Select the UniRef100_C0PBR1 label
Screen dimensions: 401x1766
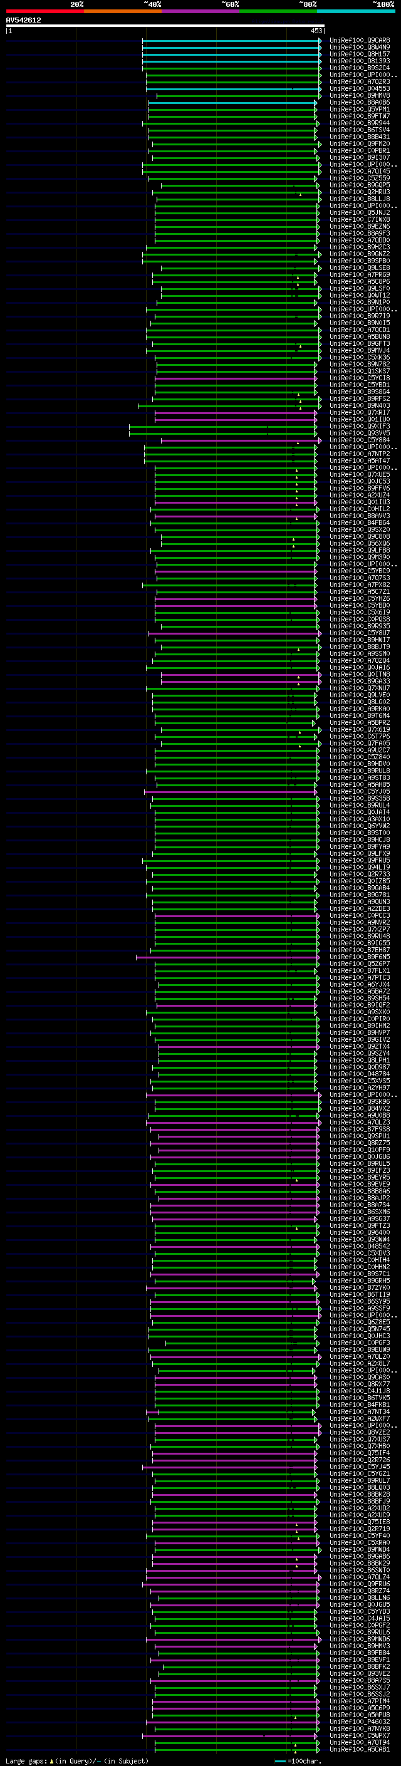point(360,151)
